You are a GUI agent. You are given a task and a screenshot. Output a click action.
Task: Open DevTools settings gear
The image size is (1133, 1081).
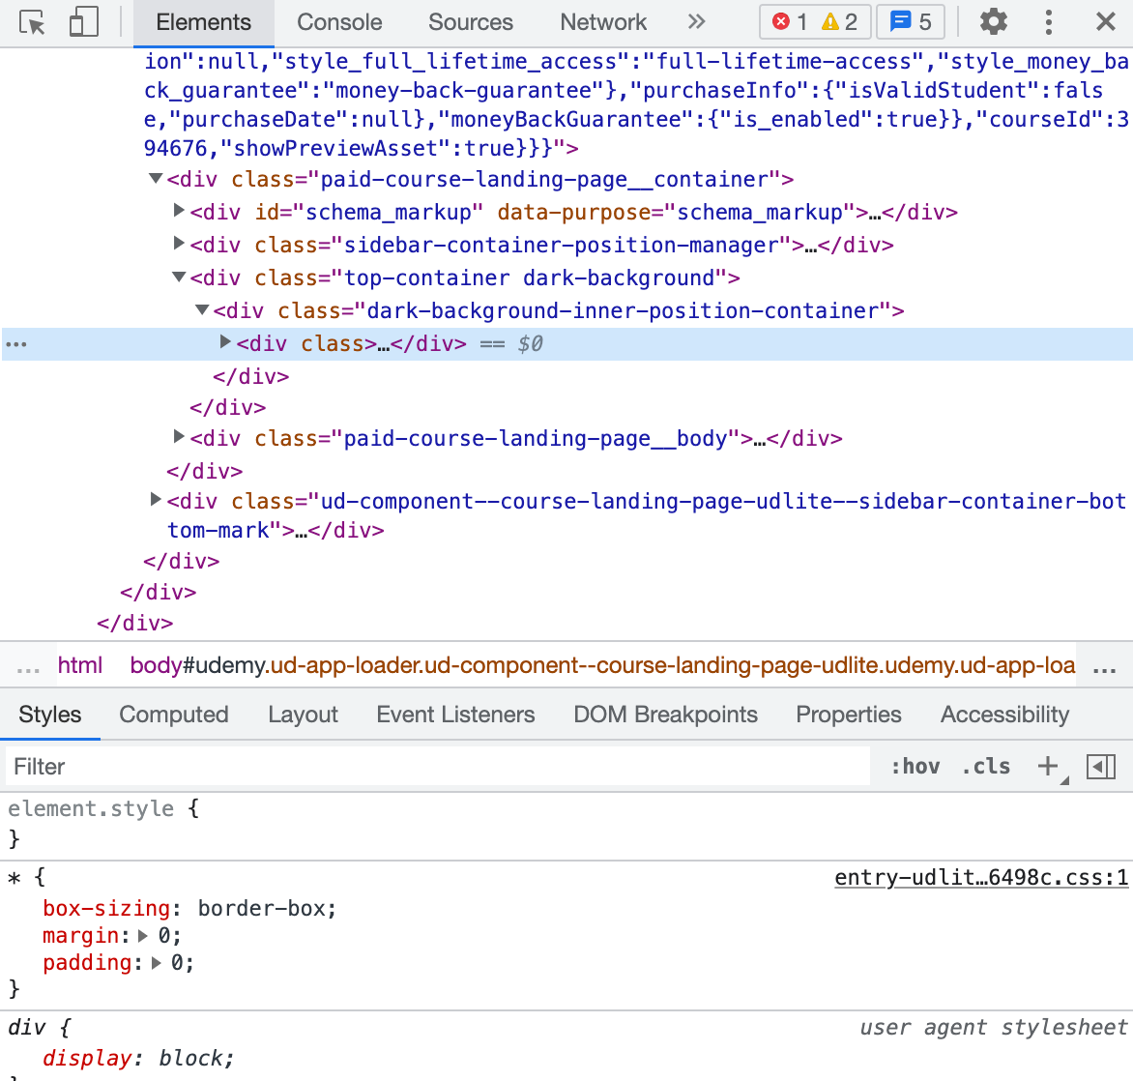click(993, 22)
